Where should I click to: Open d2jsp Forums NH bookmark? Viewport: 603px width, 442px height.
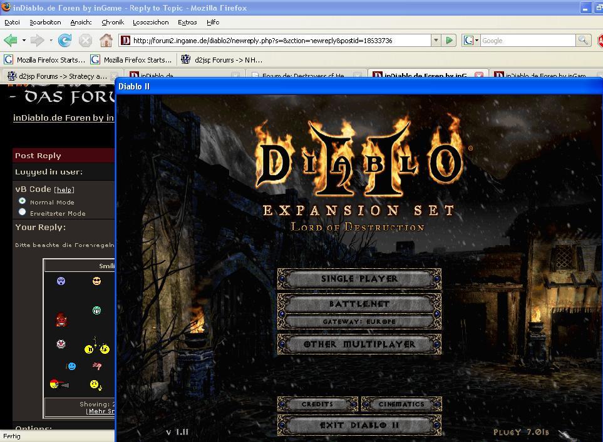(222, 59)
